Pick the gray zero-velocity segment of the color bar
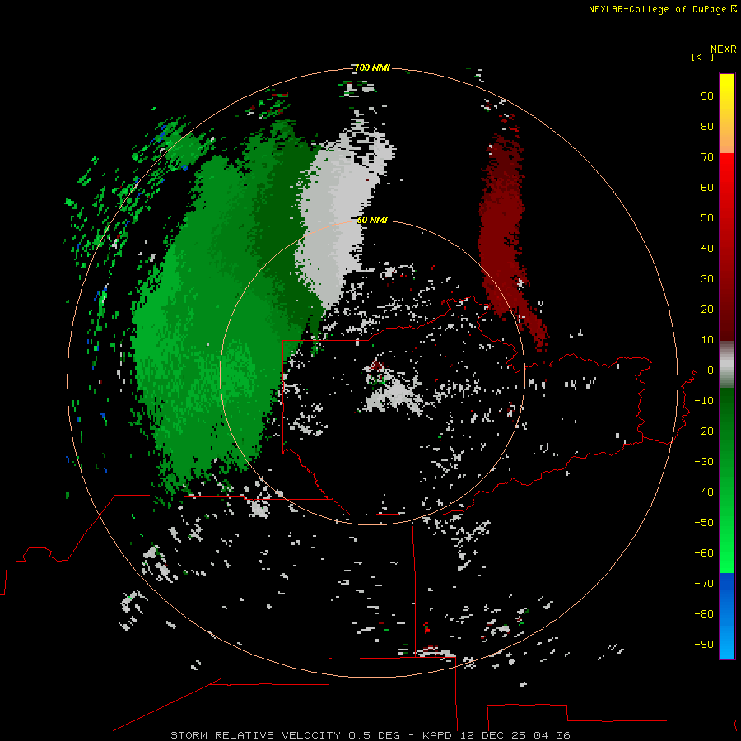This screenshot has width=741, height=741. pyautogui.click(x=727, y=365)
